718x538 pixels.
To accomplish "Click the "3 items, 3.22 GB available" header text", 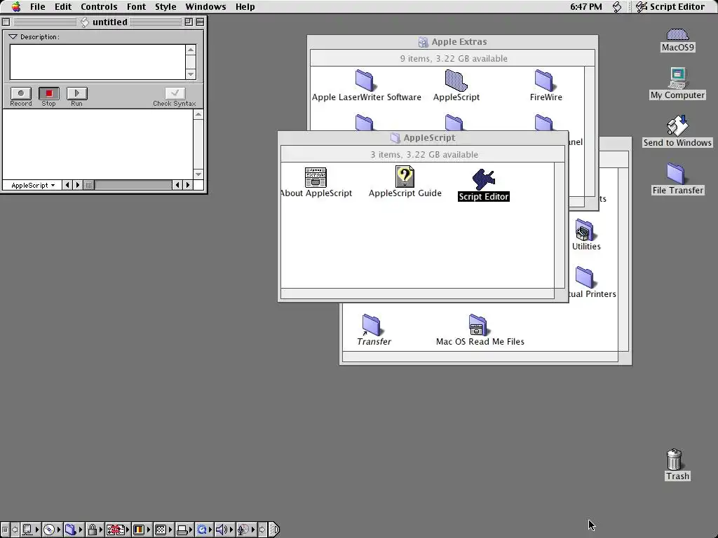I will click(x=424, y=155).
